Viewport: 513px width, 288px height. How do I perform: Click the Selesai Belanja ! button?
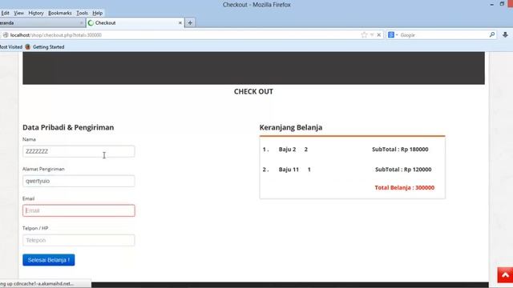point(49,260)
